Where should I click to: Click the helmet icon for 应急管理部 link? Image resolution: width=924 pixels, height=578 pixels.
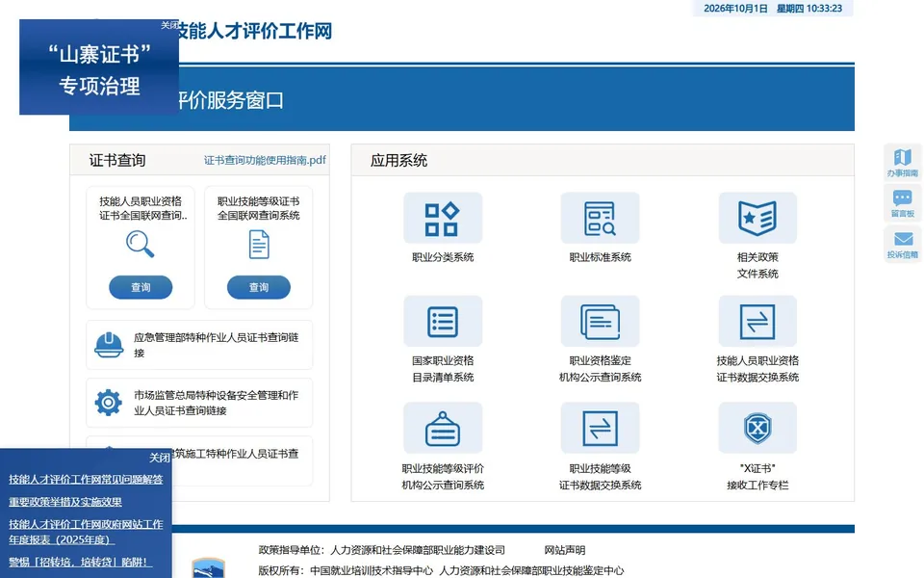click(109, 345)
